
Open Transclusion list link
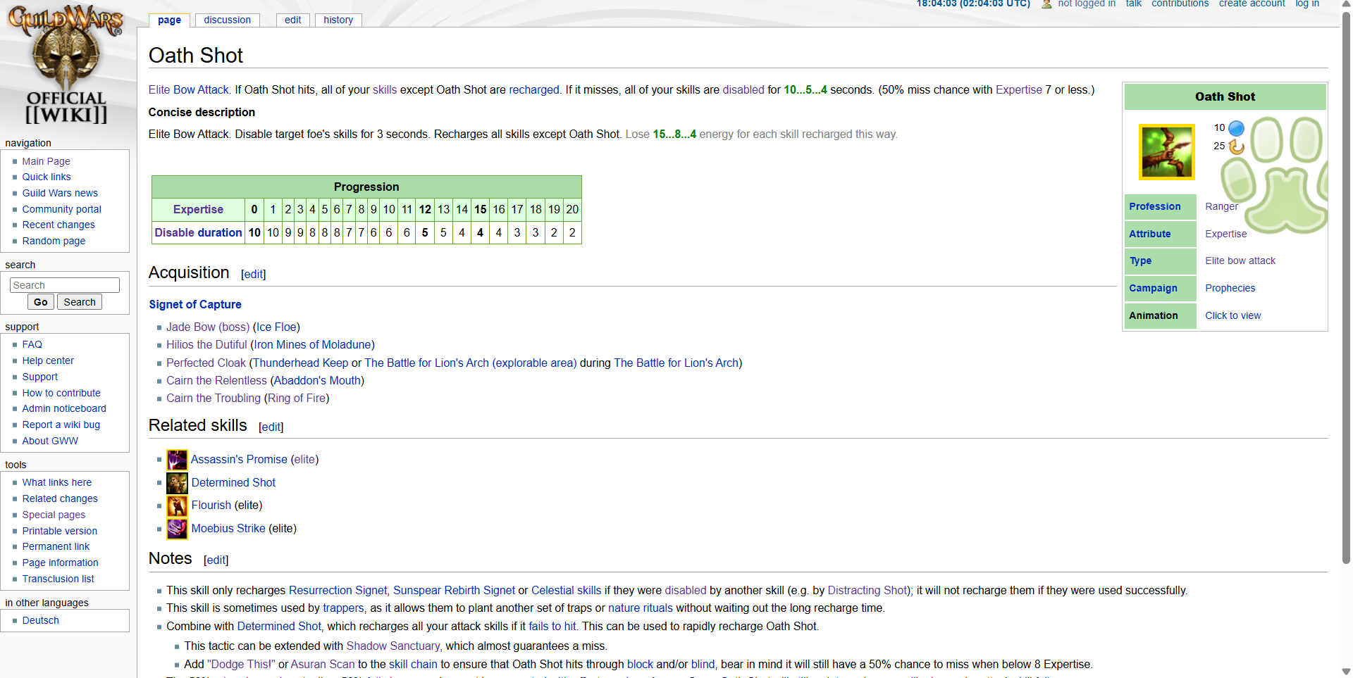click(58, 579)
